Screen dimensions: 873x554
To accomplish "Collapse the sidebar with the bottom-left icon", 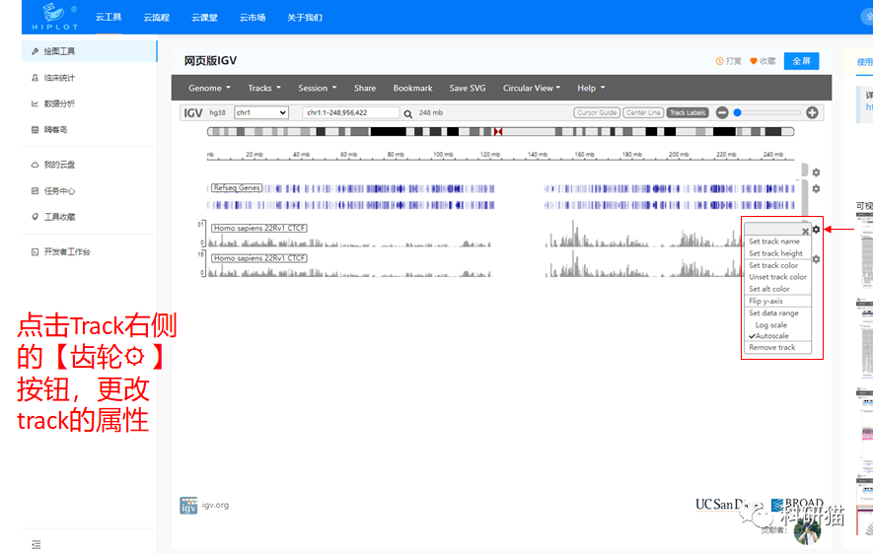I will 36,544.
